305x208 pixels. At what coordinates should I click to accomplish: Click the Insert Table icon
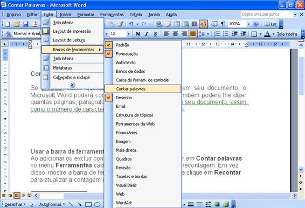tap(177, 24)
